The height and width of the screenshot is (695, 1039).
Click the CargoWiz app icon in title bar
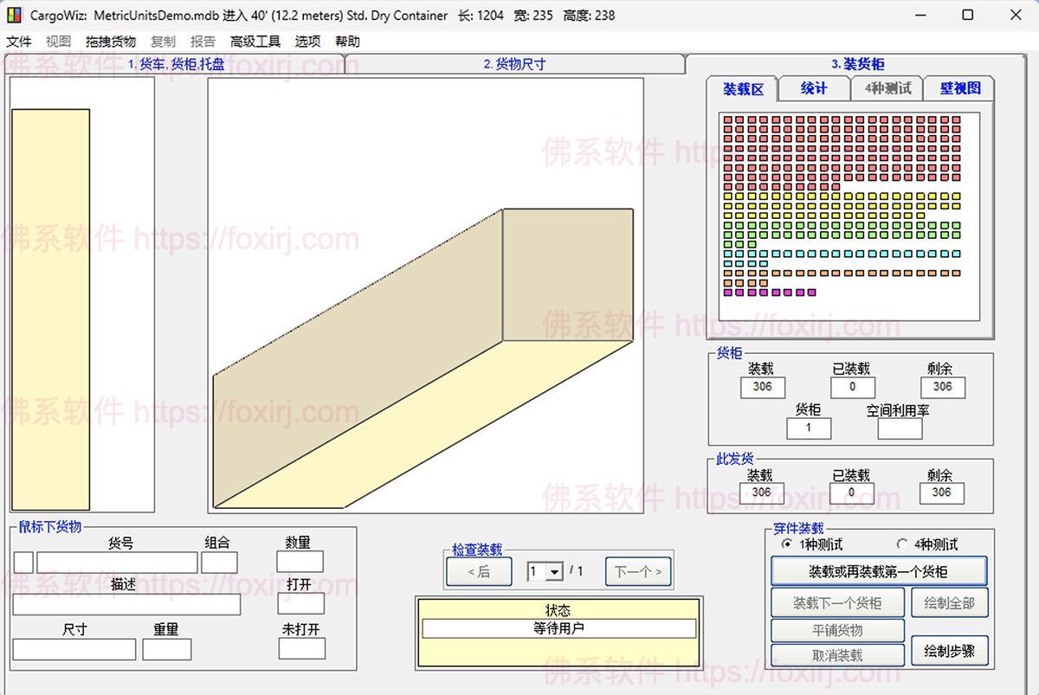(14, 15)
